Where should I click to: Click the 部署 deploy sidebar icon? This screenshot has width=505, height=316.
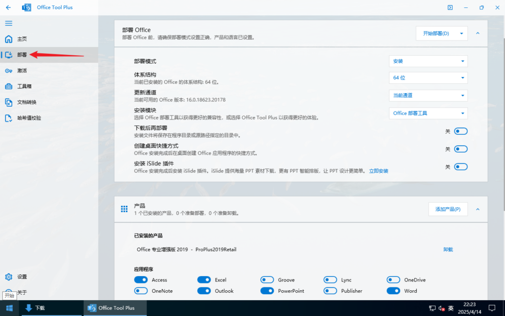click(x=9, y=55)
